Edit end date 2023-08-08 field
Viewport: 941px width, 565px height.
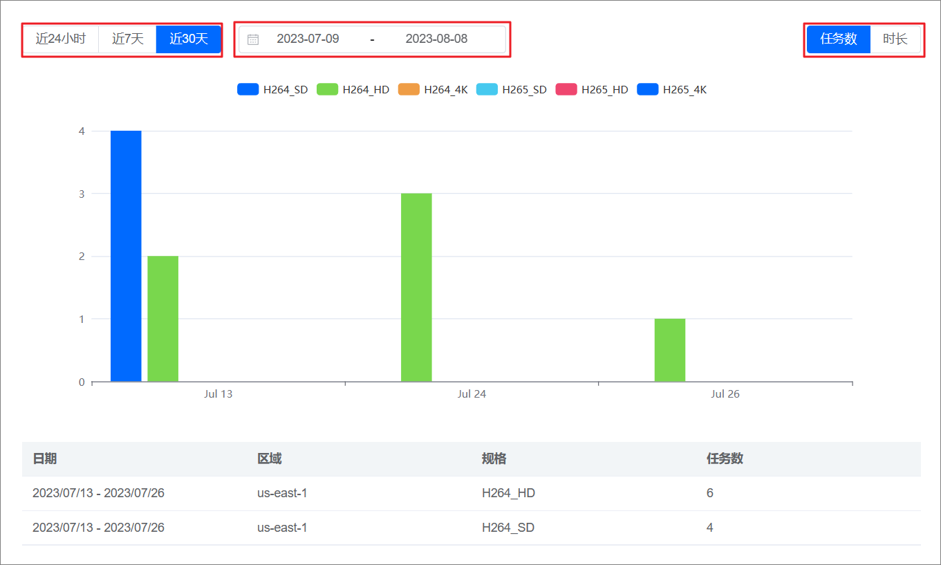(436, 39)
